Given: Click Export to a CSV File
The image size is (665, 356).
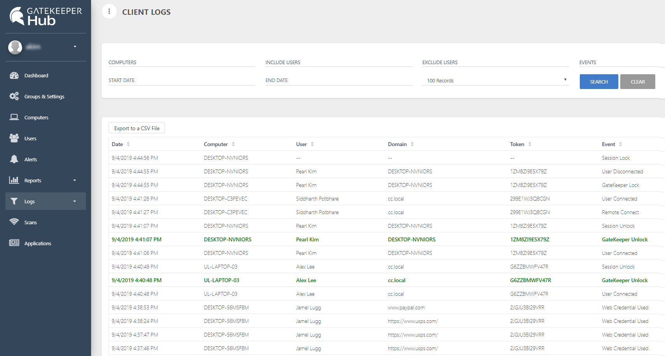Looking at the screenshot, I should (x=137, y=128).
